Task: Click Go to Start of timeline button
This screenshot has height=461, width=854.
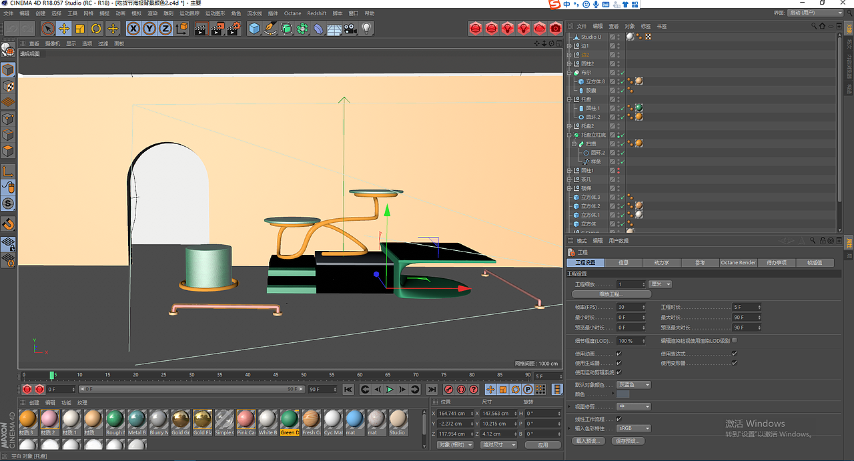Action: [x=348, y=389]
